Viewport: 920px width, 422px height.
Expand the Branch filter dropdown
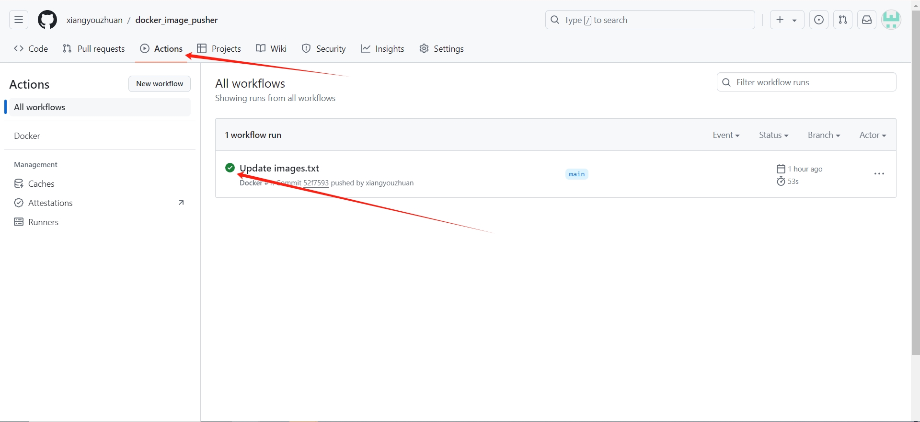[824, 135]
